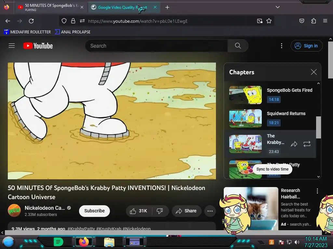
Task: Jump to Squidward Returns chapter thumbnail
Action: tap(245, 118)
